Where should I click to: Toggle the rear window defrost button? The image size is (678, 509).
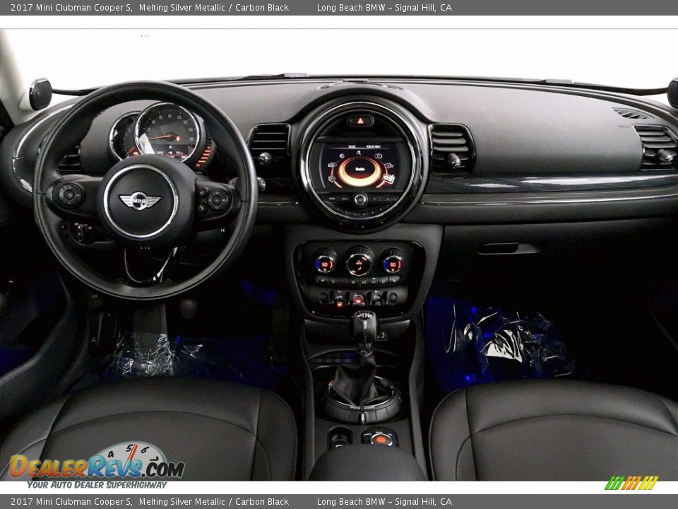(x=383, y=281)
